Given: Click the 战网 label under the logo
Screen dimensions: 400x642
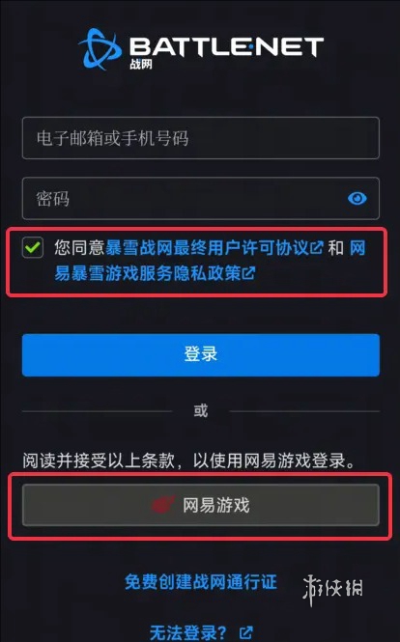Looking at the screenshot, I should tap(141, 64).
